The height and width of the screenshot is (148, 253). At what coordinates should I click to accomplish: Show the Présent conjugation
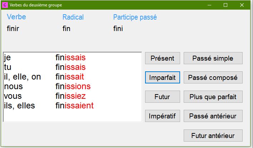pos(163,58)
